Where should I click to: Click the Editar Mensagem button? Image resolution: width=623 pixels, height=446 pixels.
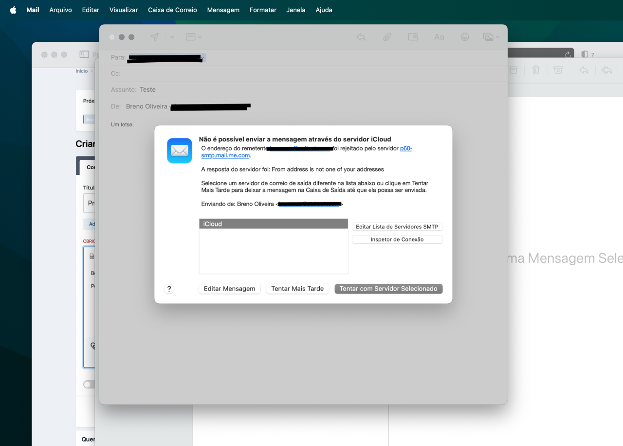[x=229, y=289]
